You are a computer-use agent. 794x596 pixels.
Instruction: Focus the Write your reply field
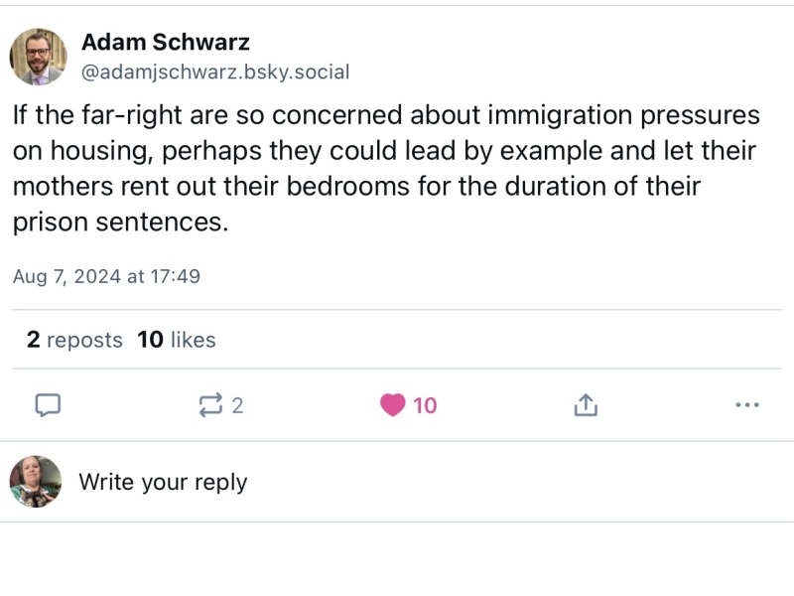pos(165,482)
